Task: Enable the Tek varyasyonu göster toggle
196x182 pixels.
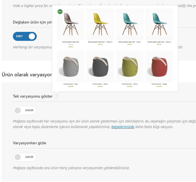Action: [x=25, y=110]
